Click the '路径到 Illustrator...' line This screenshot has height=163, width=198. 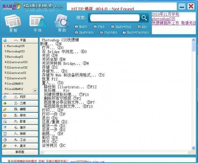pyautogui.click(x=70, y=87)
